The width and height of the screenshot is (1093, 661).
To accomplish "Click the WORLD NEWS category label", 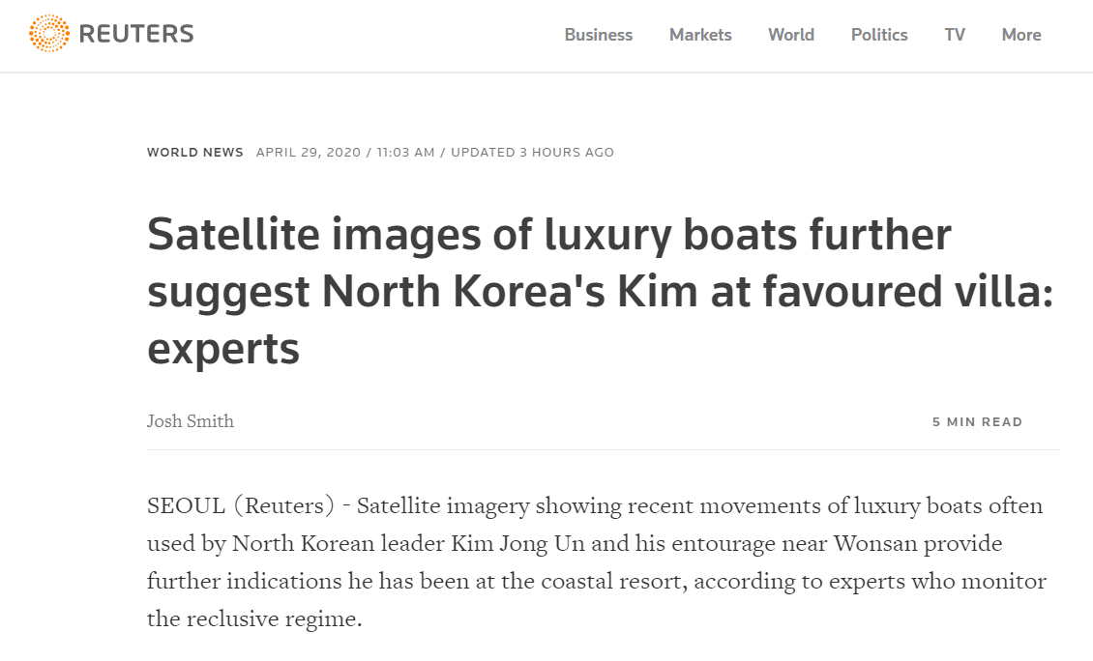I will [195, 153].
